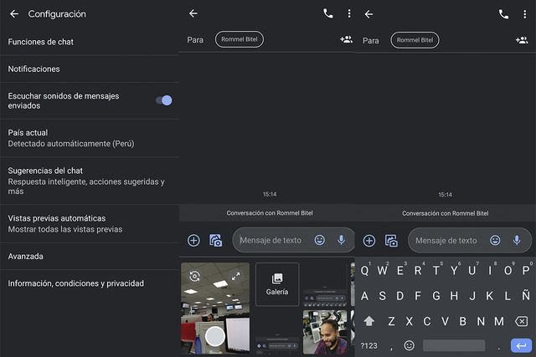Select the smiling man photo thumbnail
Screen dimensions: 536x357
coord(326,332)
